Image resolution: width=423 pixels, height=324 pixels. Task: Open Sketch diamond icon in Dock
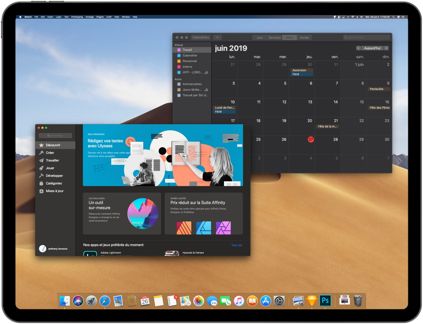[x=312, y=301]
